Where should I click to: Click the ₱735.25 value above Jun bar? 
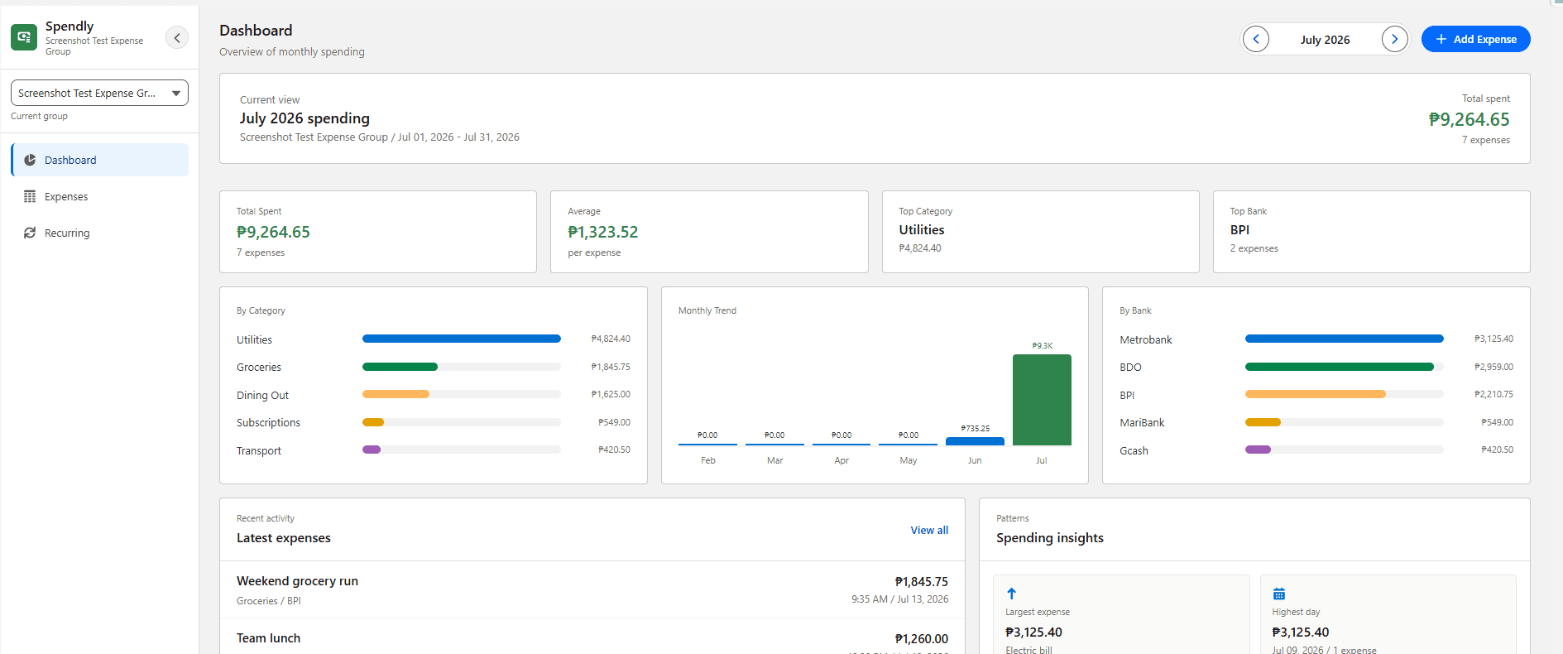pos(975,428)
